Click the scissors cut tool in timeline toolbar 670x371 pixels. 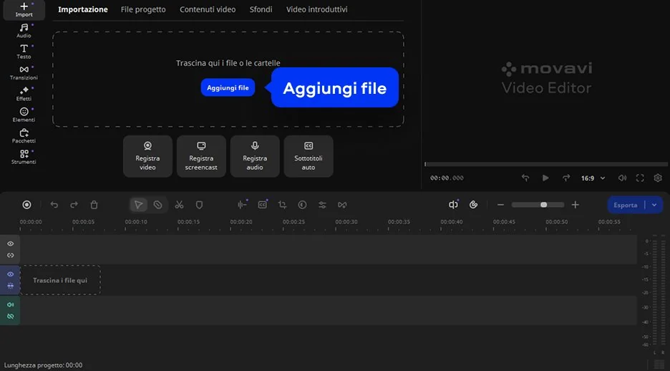click(179, 205)
